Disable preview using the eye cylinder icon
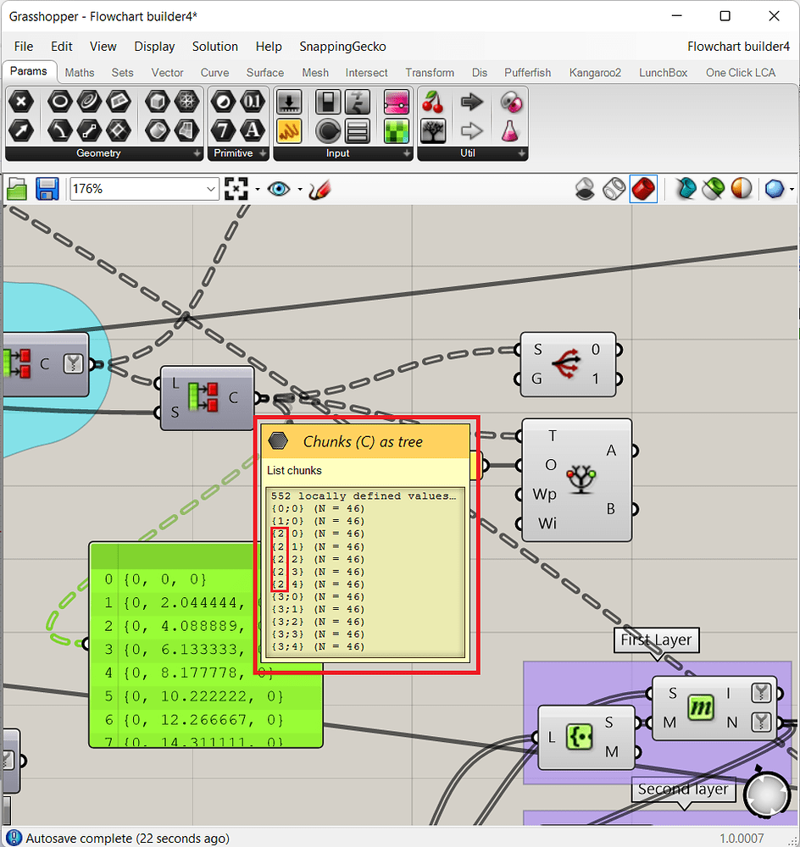 tap(585, 189)
